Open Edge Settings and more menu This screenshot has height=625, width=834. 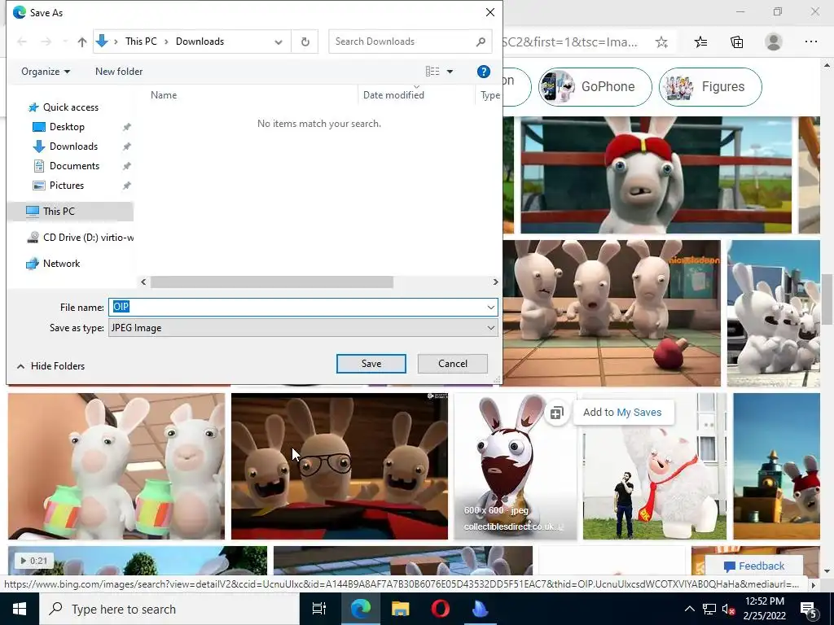click(x=810, y=42)
